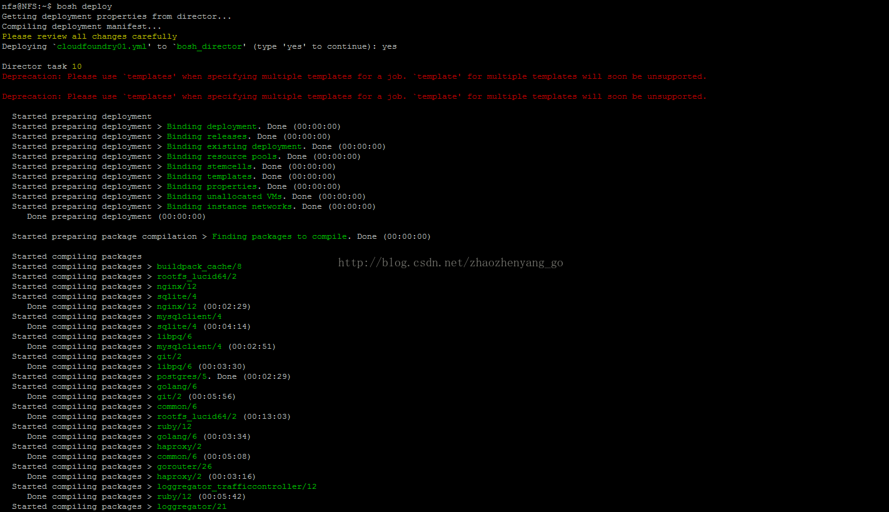Click the nginx/12 duration '(00:02:29)'
This screenshot has height=512, width=889.
(227, 306)
